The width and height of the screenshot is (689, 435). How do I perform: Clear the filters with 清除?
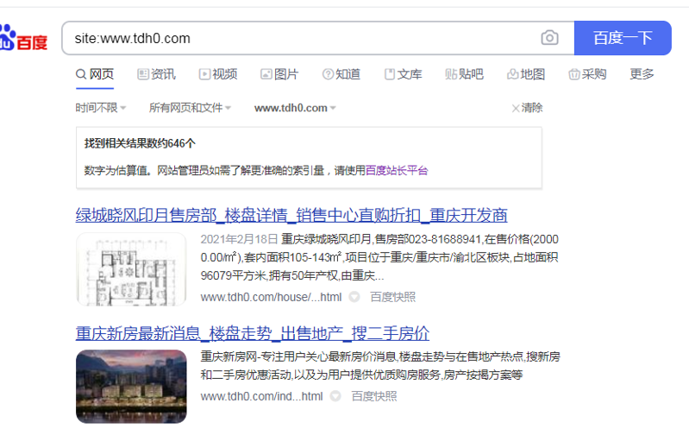pyautogui.click(x=527, y=108)
